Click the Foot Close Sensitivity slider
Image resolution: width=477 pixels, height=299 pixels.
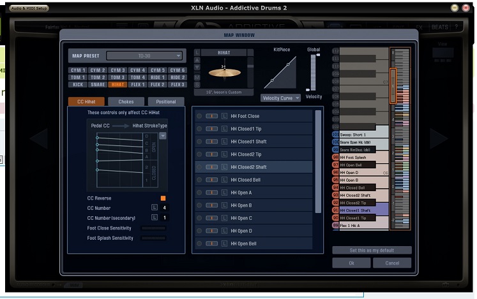[154, 228]
